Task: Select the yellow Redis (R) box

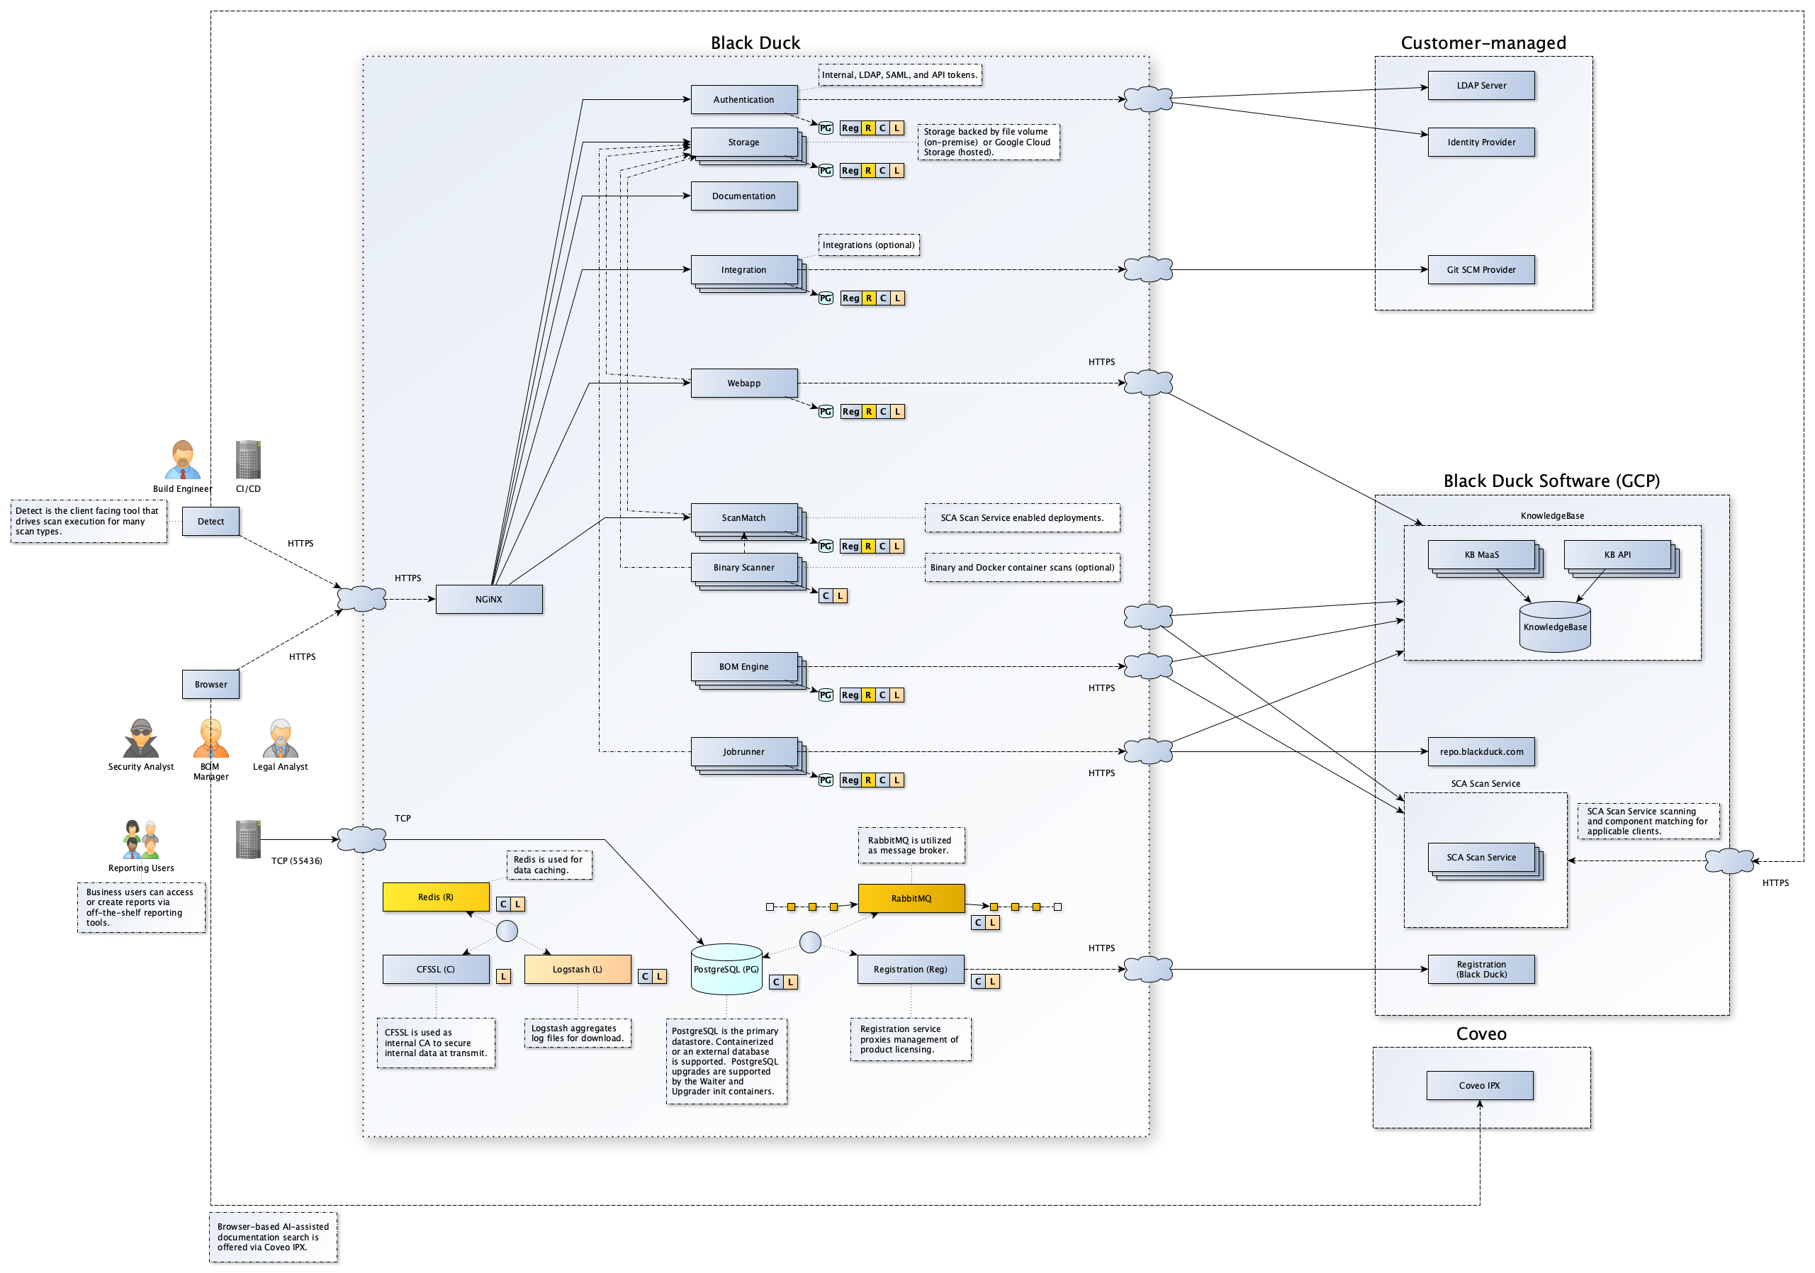Action: pyautogui.click(x=436, y=897)
